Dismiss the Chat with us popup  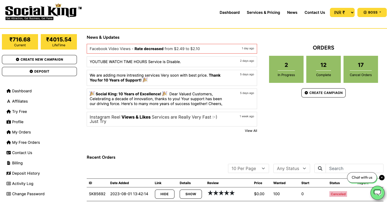pyautogui.click(x=382, y=178)
